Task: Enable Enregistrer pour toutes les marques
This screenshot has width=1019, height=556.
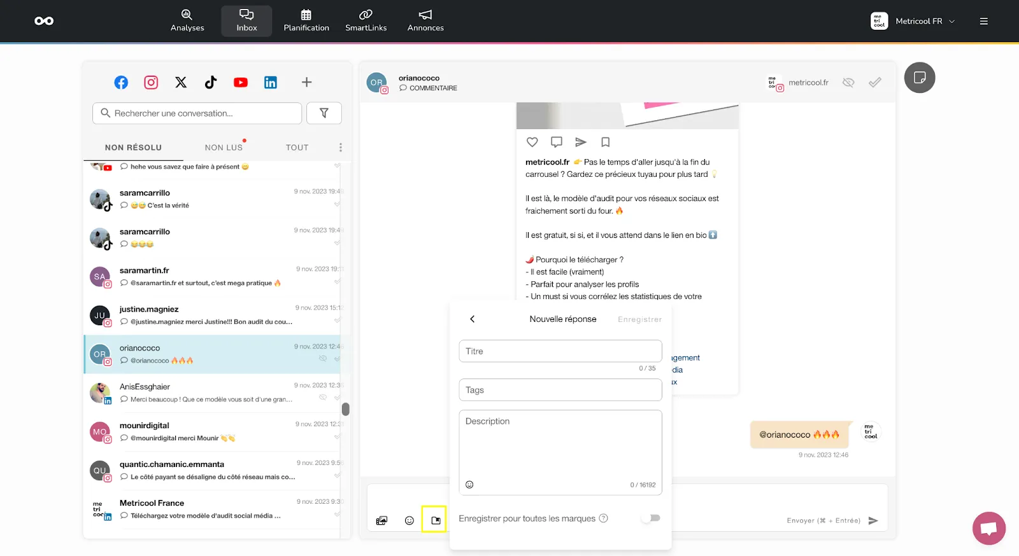Action: [651, 518]
